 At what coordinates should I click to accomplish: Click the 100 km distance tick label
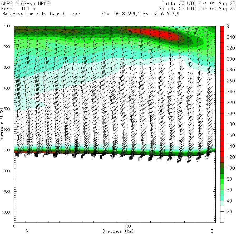[128, 226]
